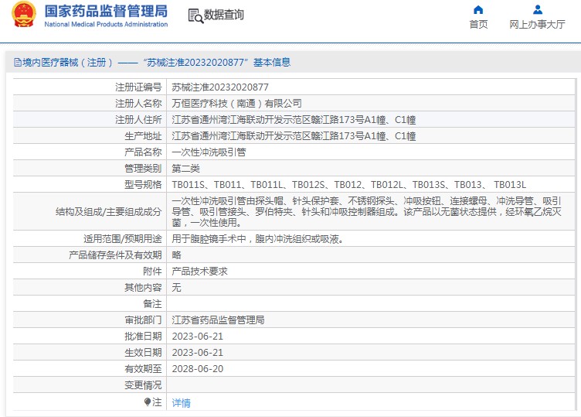
Task: Click the 变更情况 label cell
Action: [90, 385]
